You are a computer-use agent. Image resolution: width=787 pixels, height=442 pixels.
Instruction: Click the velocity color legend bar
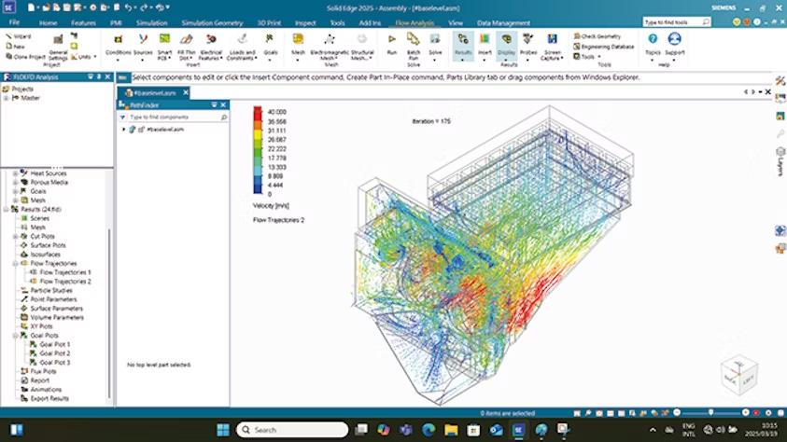click(258, 151)
